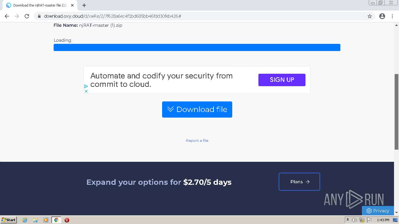Select the njRAT-master (1).zip file name text

click(x=101, y=26)
